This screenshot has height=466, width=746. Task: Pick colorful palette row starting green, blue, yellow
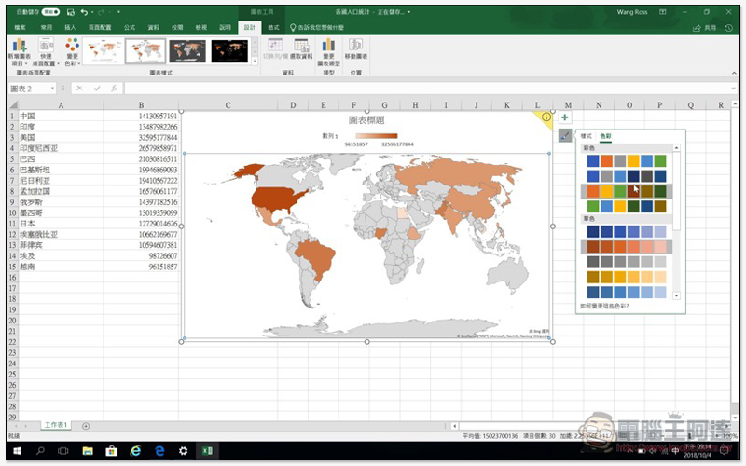click(626, 206)
